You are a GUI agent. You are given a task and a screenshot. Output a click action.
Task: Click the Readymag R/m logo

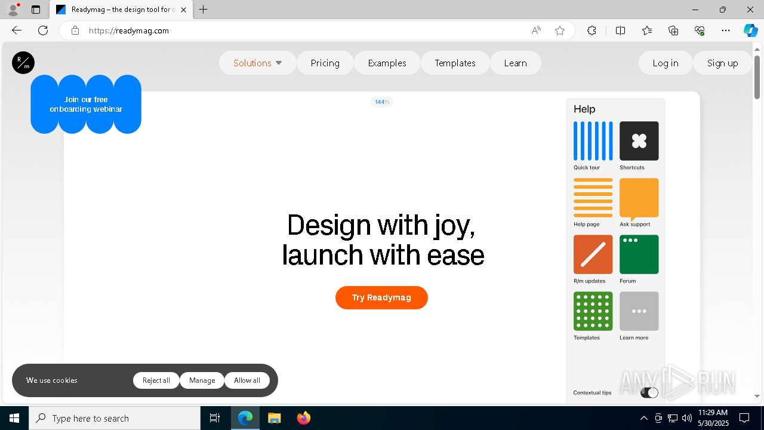click(23, 63)
